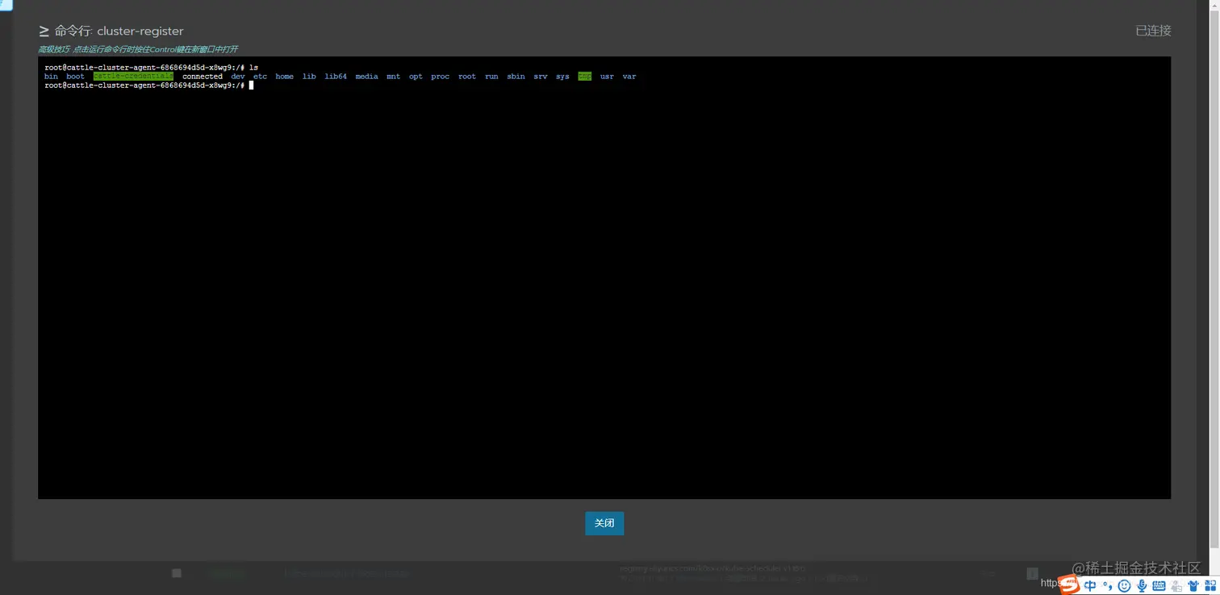Click the Sogou S logo in the IME bar
Screen dimensions: 1220x595
[1069, 585]
